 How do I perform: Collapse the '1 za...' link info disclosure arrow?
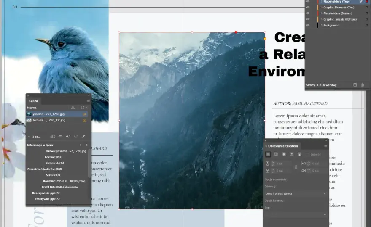(x=29, y=137)
